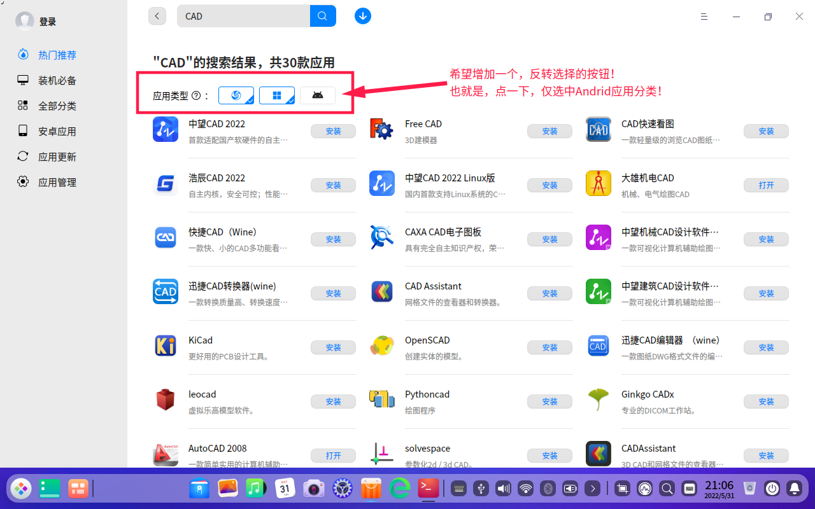Click the Ginkgo CADx leaf icon
The width and height of the screenshot is (815, 509).
pos(598,400)
